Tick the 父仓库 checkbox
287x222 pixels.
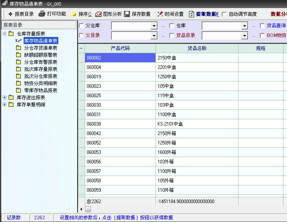pos(81,26)
